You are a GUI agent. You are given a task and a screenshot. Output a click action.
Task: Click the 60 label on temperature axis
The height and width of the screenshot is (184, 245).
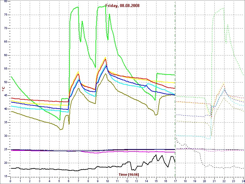click(x=6, y=55)
